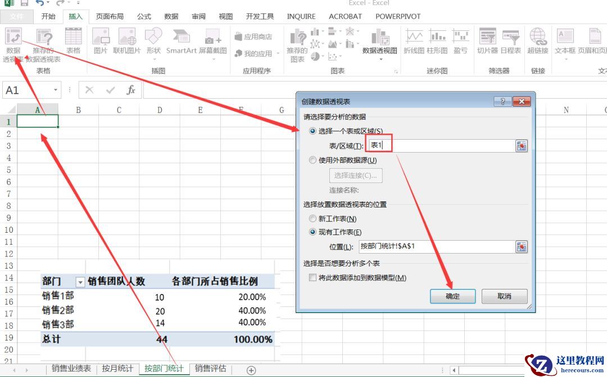Switch to Page Layout (页面布局) tab
Screen dimensions: 607x377
pyautogui.click(x=110, y=16)
